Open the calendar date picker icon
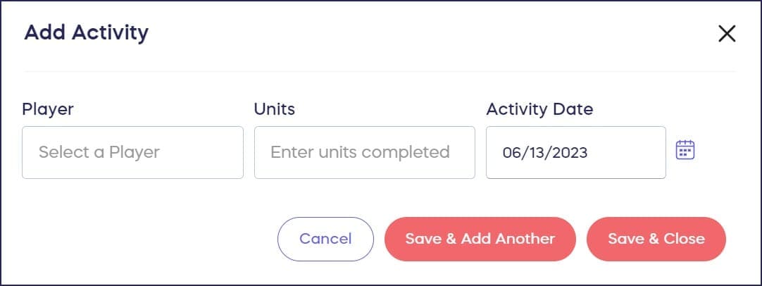 [685, 150]
